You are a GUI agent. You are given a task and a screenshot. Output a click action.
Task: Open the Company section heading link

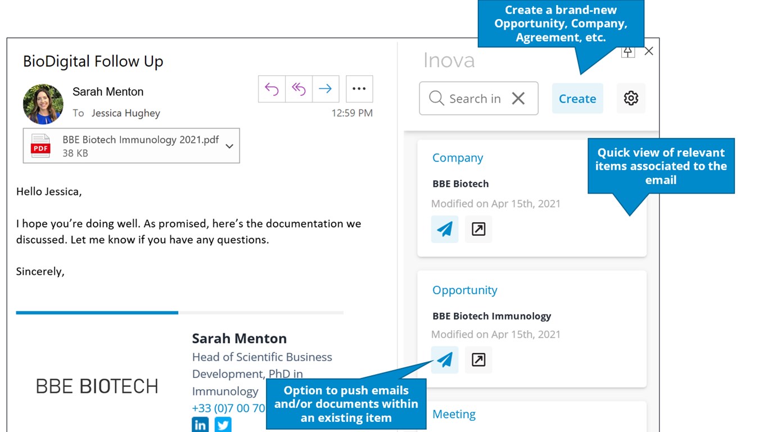[458, 158]
